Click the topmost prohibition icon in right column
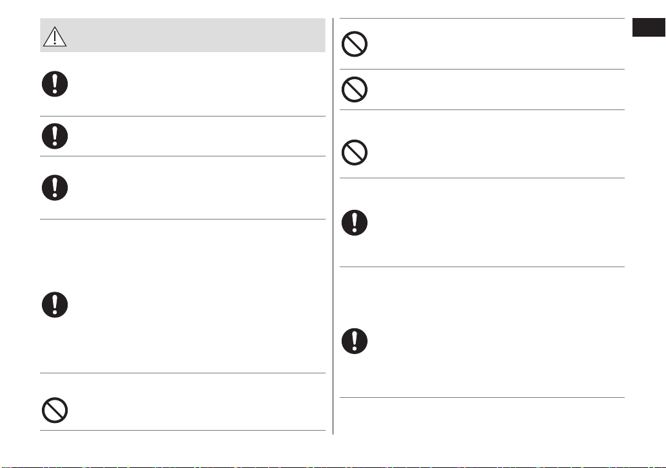Image resolution: width=666 pixels, height=468 pixels. tap(355, 44)
